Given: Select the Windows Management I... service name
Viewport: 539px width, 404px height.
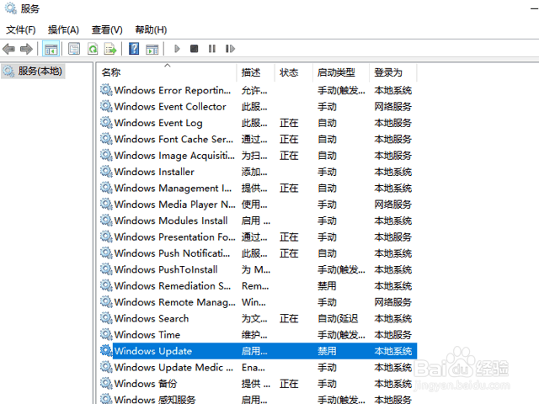Looking at the screenshot, I should [x=173, y=189].
